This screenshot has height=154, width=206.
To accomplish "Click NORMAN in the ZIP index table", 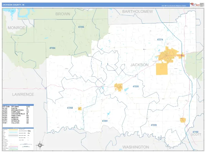I will pos(15,119).
